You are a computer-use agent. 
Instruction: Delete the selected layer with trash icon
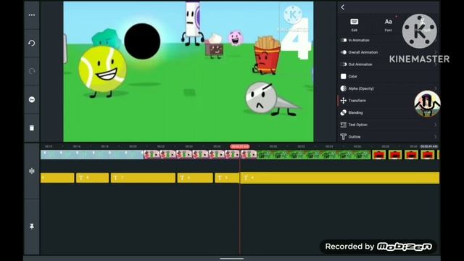32,128
